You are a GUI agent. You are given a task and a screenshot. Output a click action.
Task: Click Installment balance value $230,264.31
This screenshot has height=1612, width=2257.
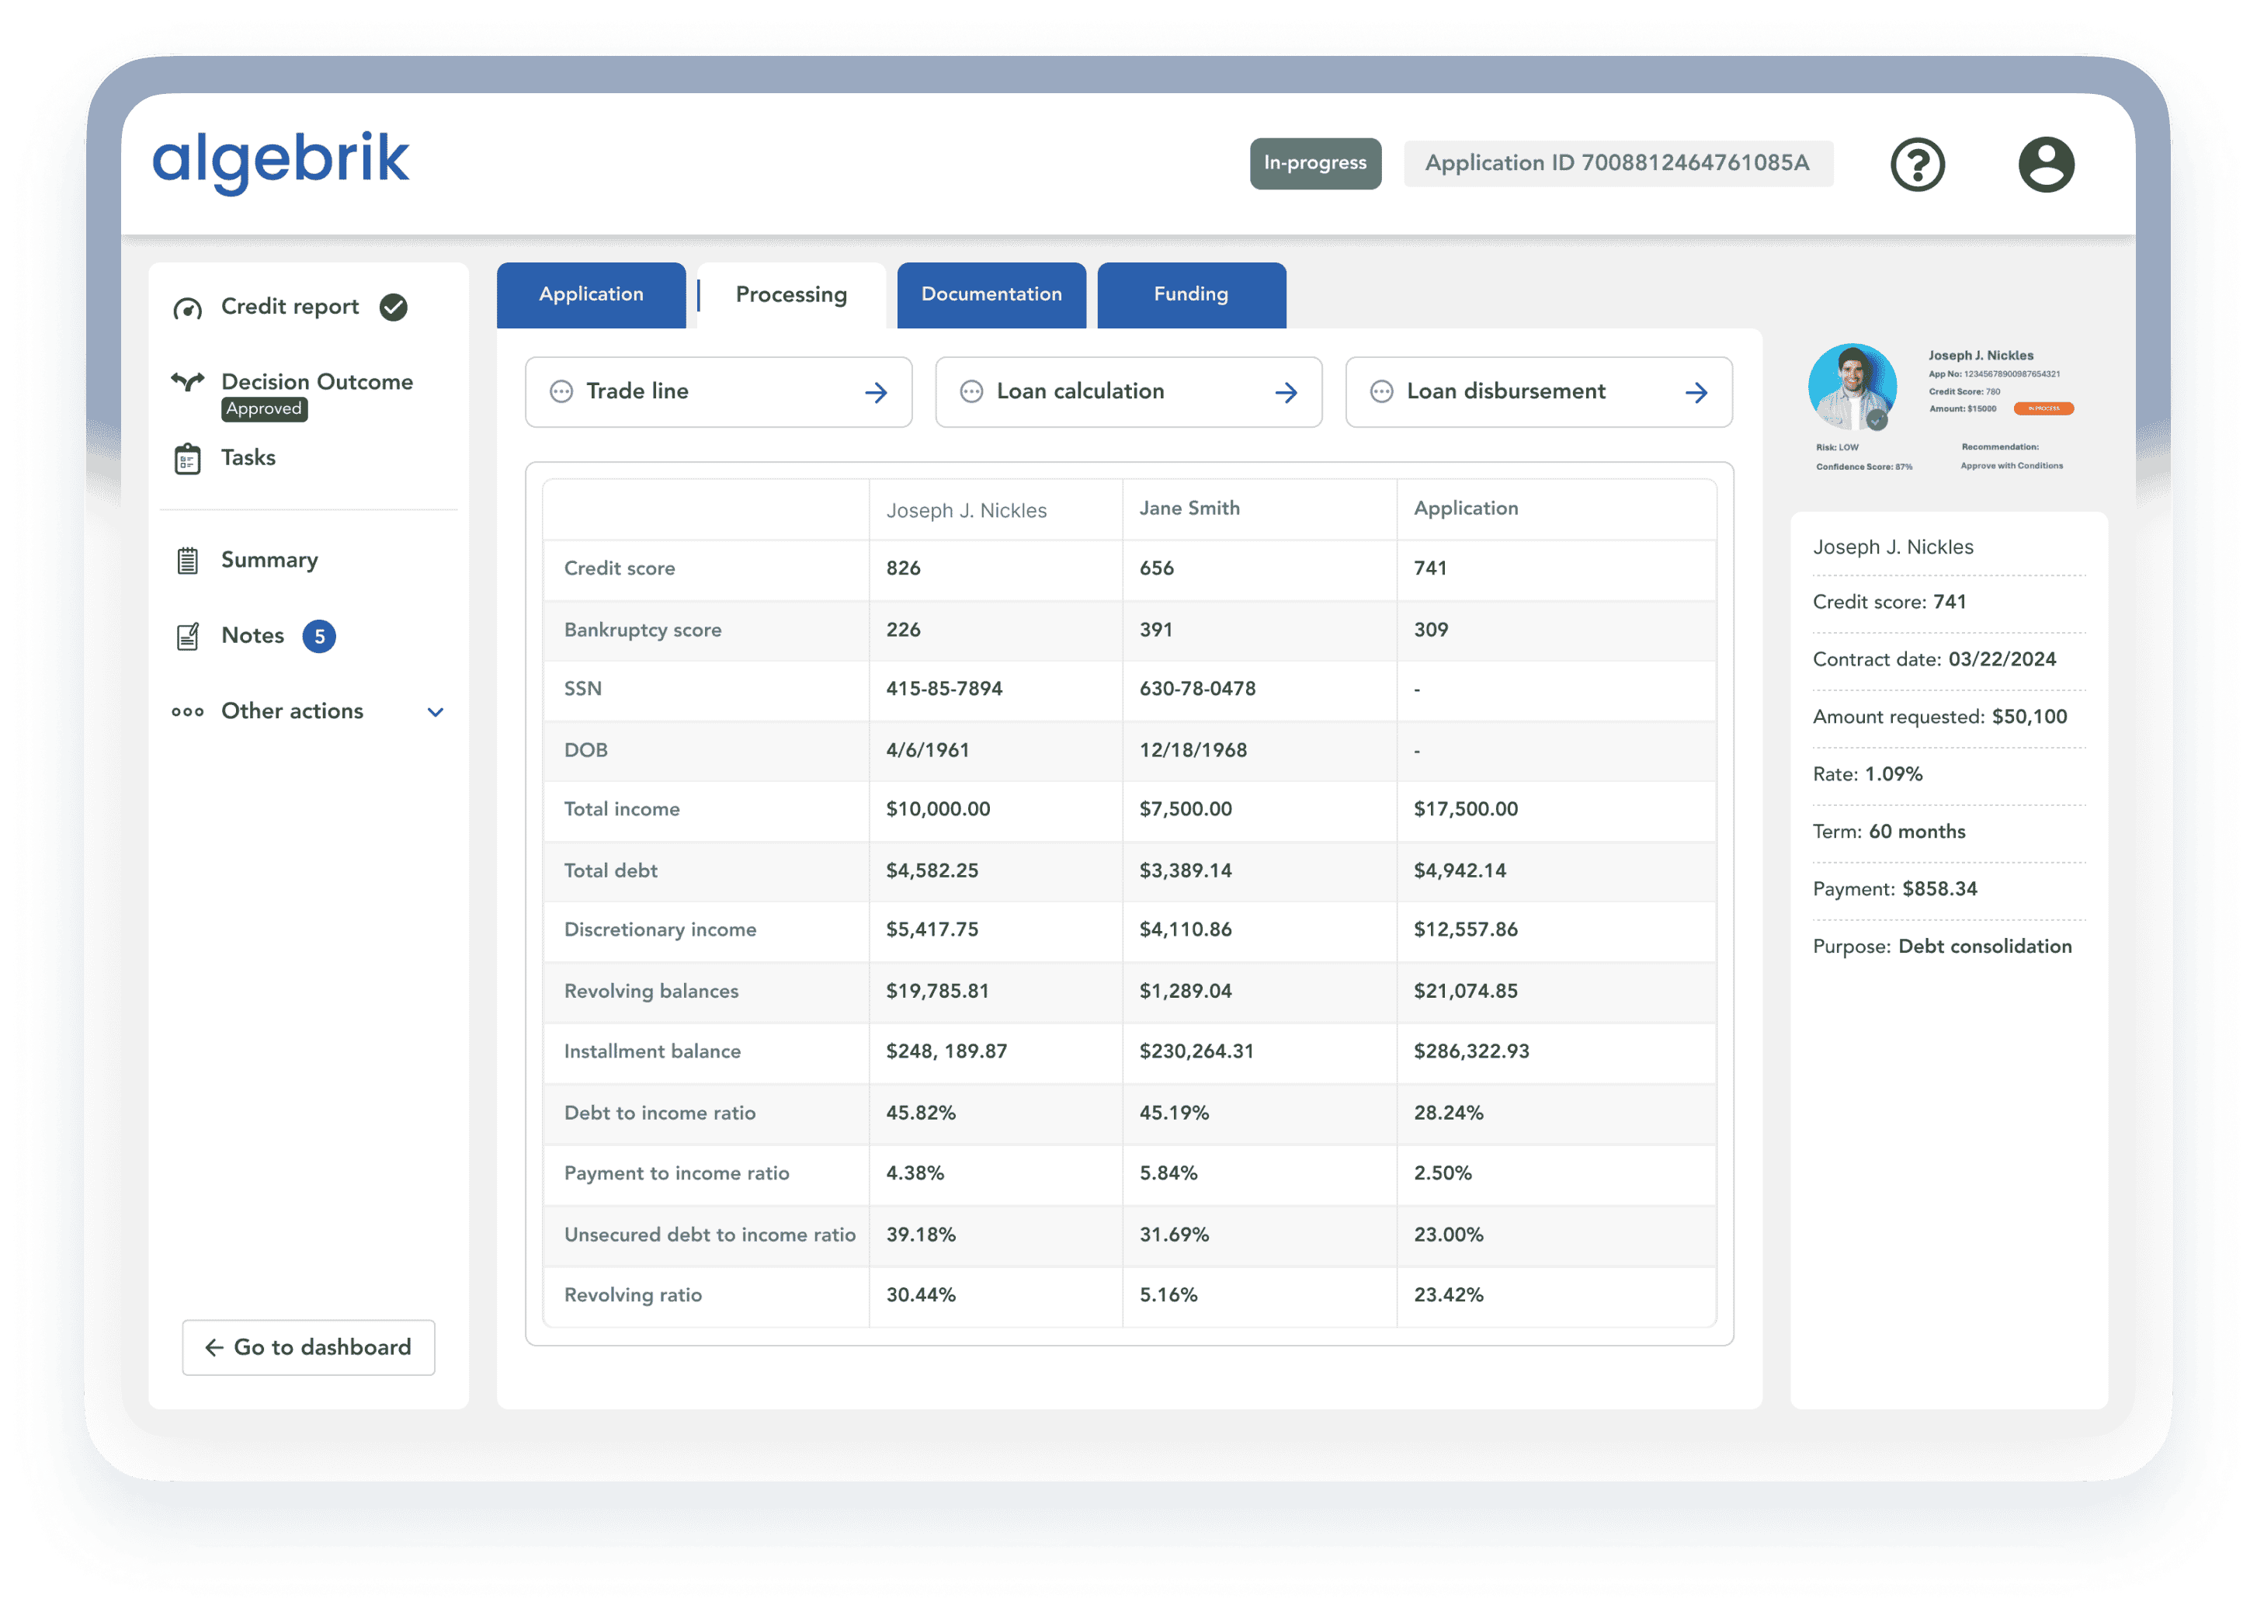click(1196, 1051)
